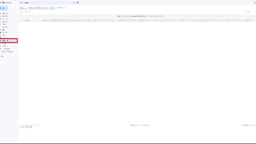
Task: Clear the search with the X icon
Action: (x=74, y=3)
